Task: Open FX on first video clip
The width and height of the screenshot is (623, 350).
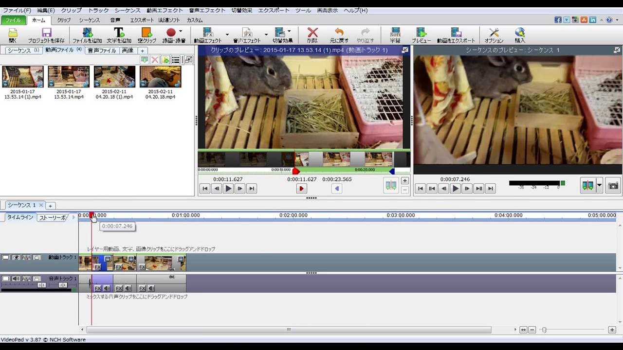Action: pos(97,267)
